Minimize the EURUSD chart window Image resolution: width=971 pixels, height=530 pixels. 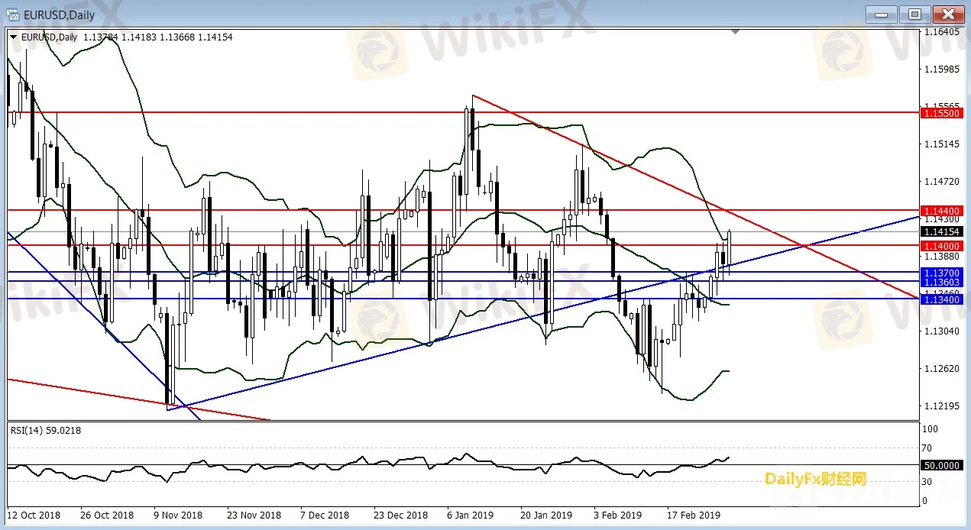pos(882,14)
